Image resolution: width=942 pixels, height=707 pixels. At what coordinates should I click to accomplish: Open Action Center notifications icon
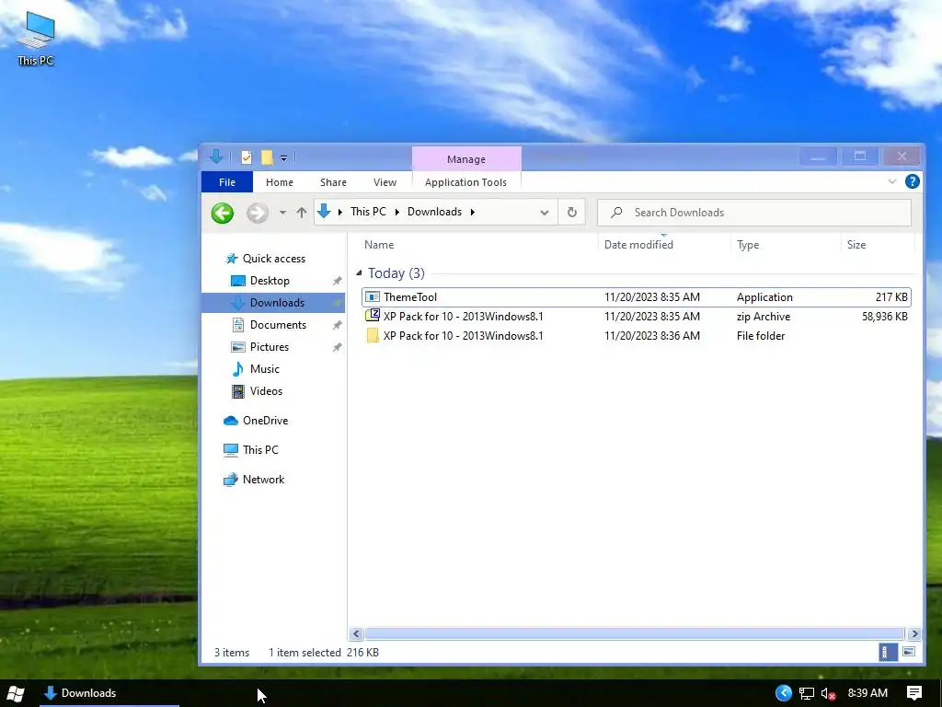914,693
